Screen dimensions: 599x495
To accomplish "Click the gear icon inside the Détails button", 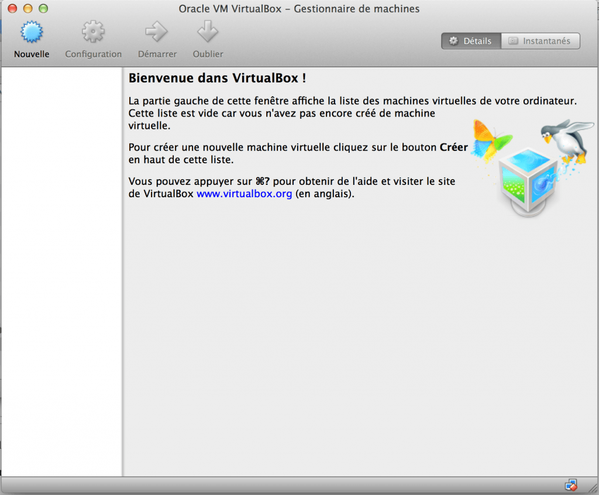I will 454,41.
